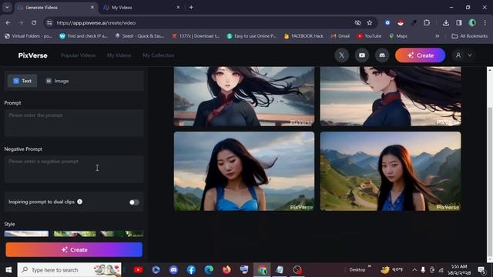Expand the account menu chevron
This screenshot has height=277, width=493.
pos(470,55)
